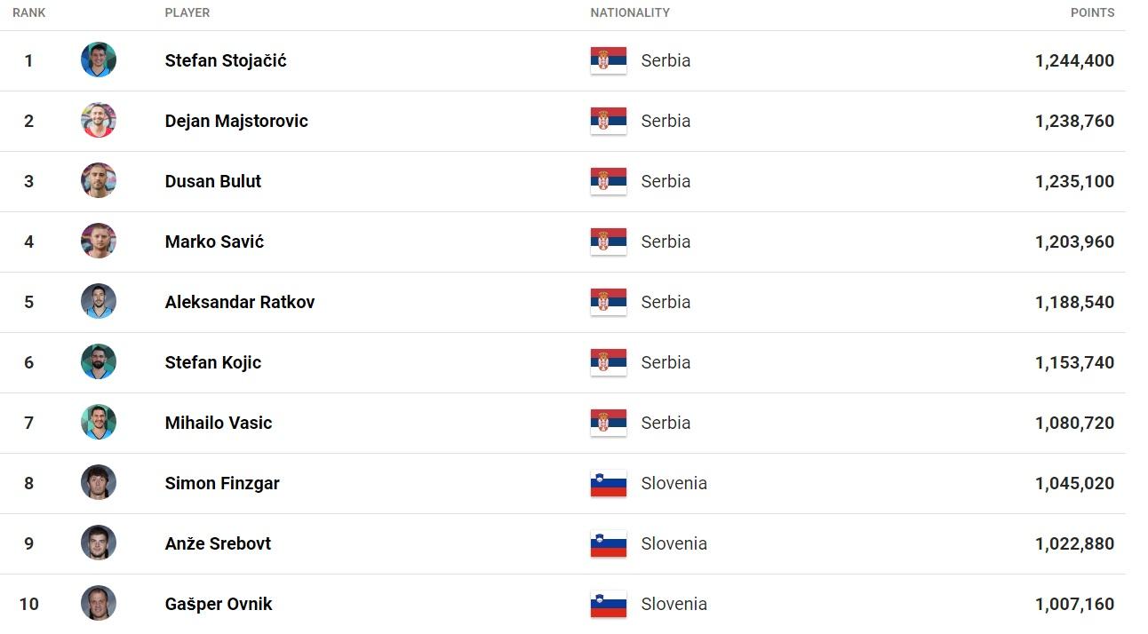Click the NATIONALITY column header
The height and width of the screenshot is (634, 1148).
(x=630, y=12)
